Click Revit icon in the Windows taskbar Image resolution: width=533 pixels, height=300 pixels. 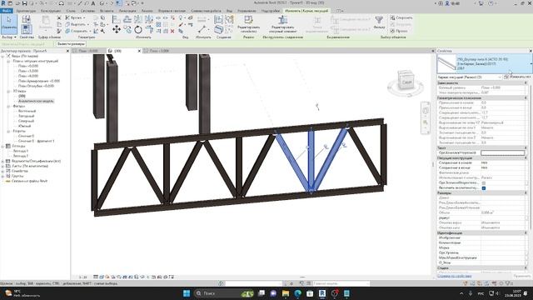322,293
